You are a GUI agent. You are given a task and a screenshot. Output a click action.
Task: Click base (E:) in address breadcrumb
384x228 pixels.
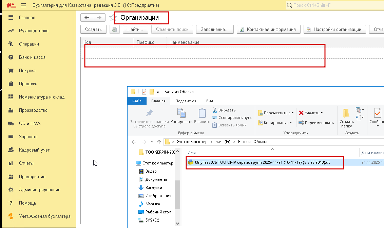click(x=223, y=142)
